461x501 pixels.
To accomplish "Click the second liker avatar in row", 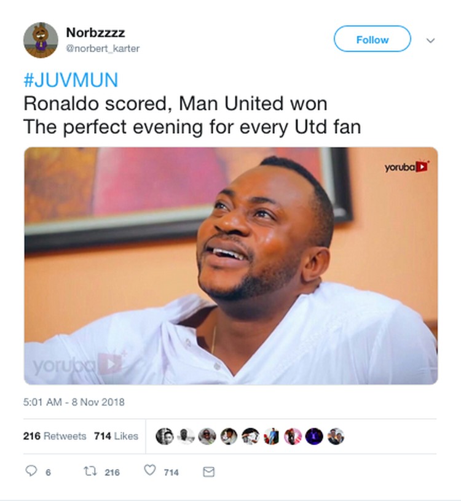I will pyautogui.click(x=186, y=436).
